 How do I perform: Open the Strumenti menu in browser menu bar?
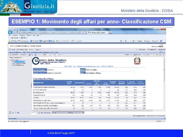tap(36, 36)
